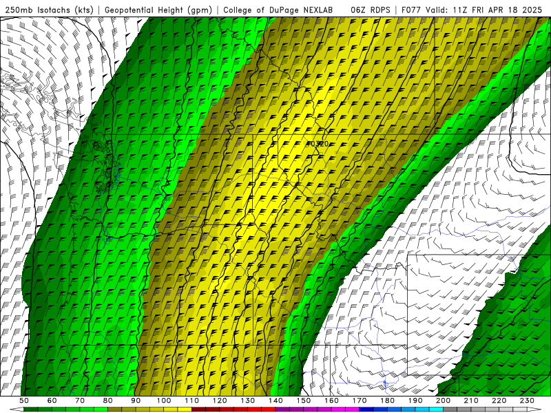The height and width of the screenshot is (413, 551).
Task: Click the "Geopotential Height (gpm)" title text
Action: [158, 10]
